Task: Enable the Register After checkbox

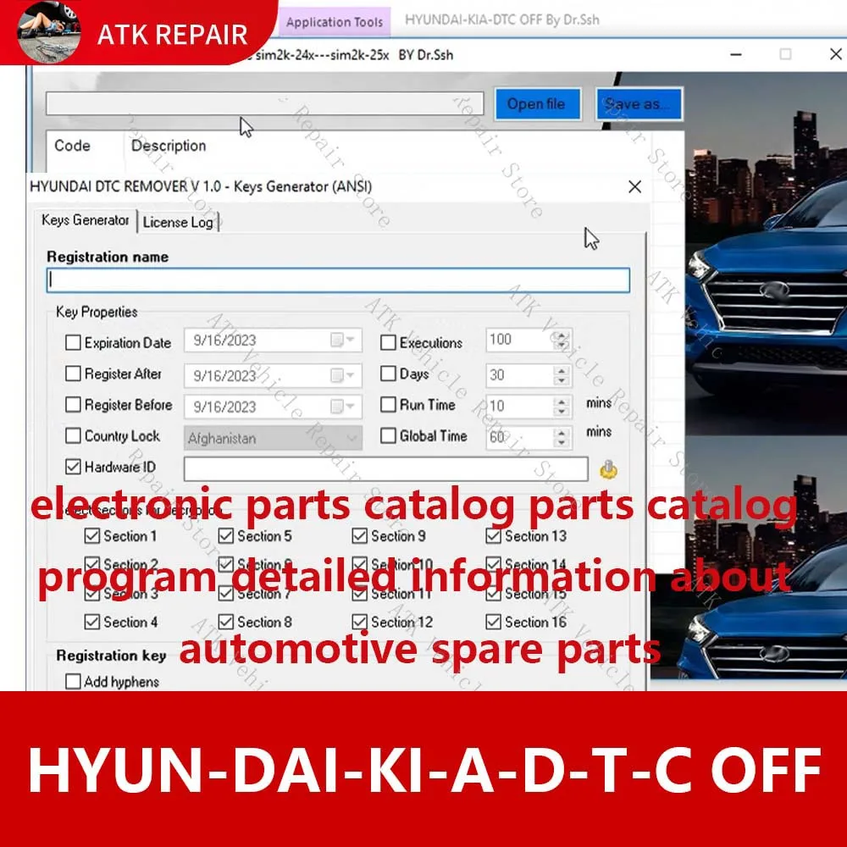Action: click(73, 374)
